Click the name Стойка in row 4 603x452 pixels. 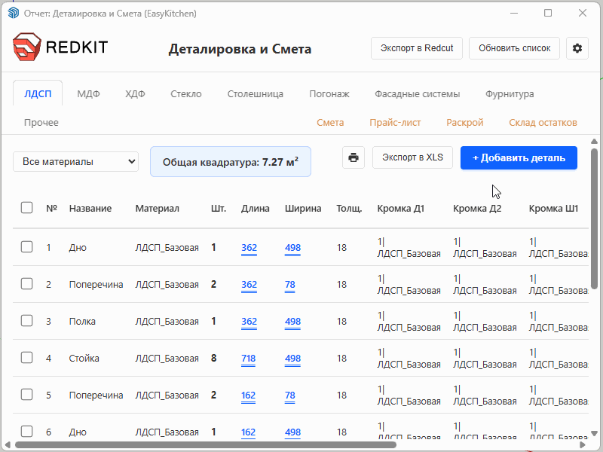(x=84, y=359)
